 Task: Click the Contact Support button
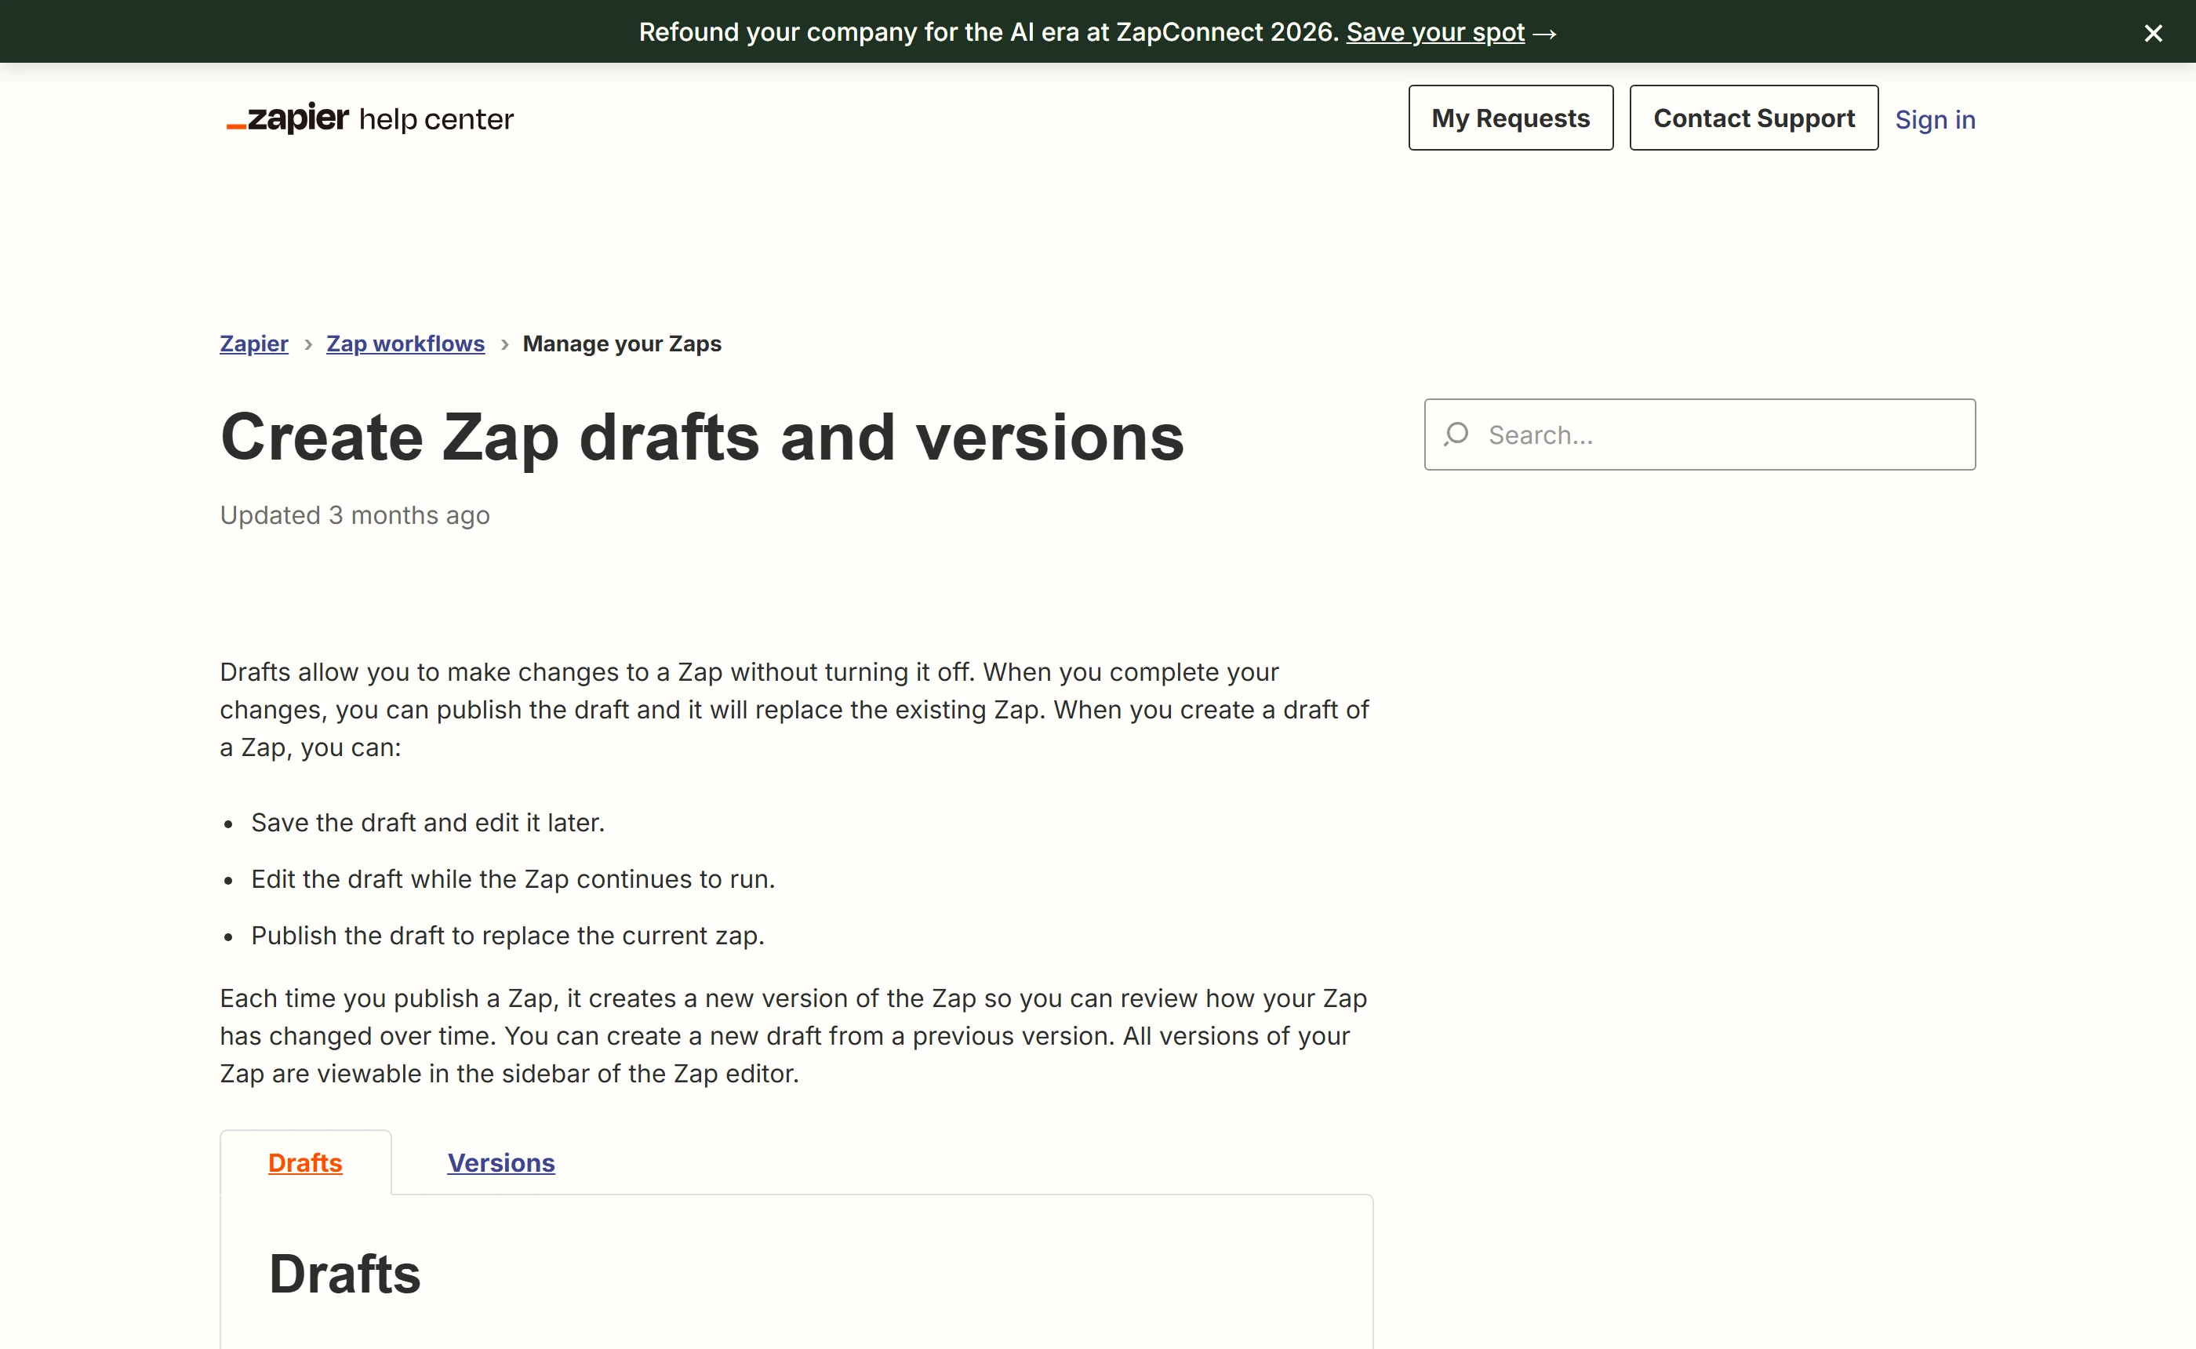(x=1754, y=118)
